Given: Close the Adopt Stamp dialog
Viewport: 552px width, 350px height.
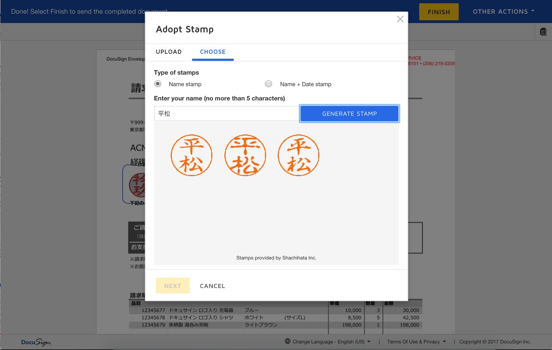Looking at the screenshot, I should point(400,19).
